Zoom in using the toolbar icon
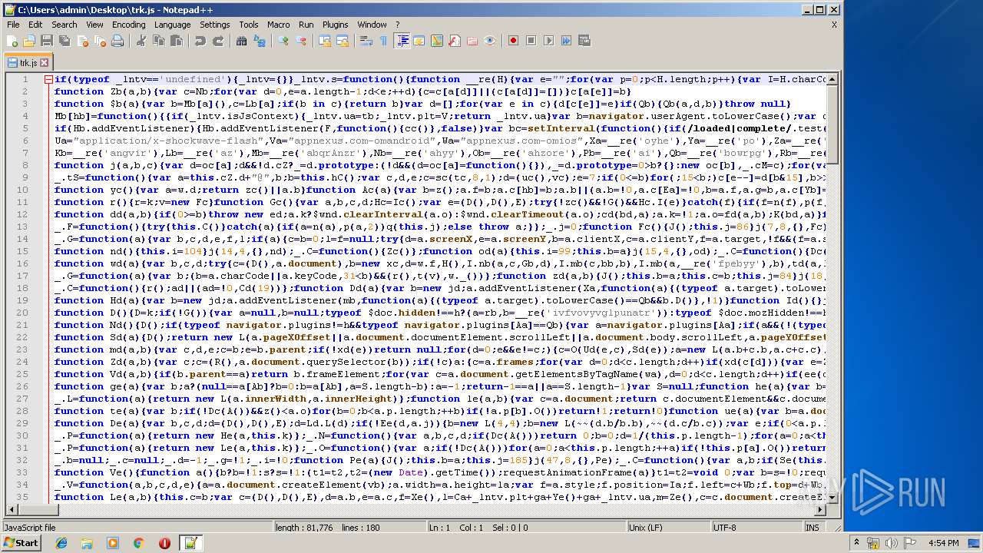The width and height of the screenshot is (983, 553). (283, 41)
